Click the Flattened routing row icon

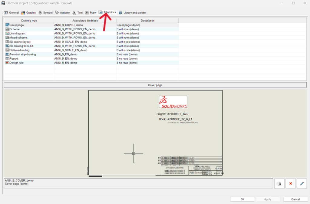[7, 50]
